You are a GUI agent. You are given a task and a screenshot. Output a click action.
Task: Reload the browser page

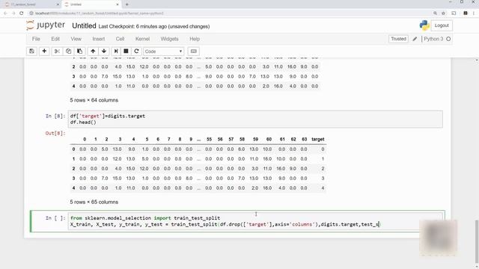pos(22,13)
